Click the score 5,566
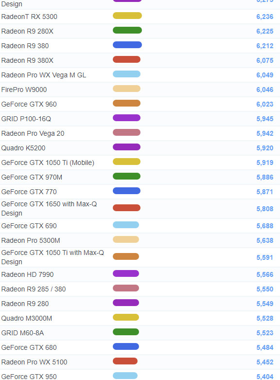 (265, 274)
